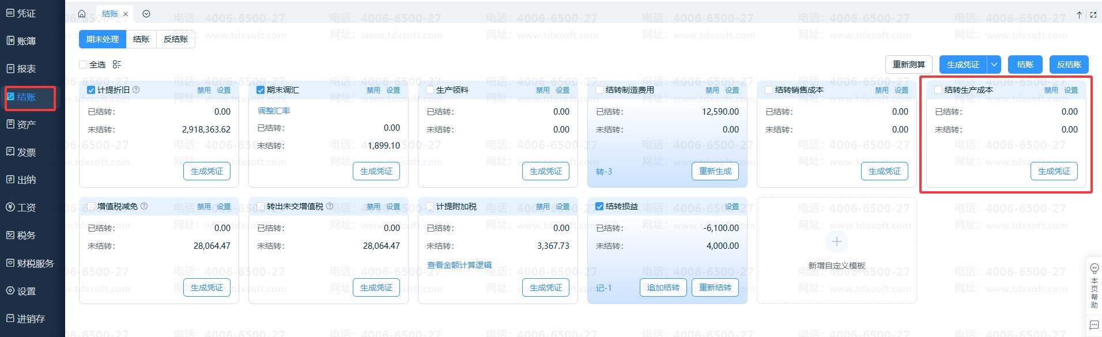
Task: Expand the 生成凭证 dropdown arrow
Action: tap(994, 65)
